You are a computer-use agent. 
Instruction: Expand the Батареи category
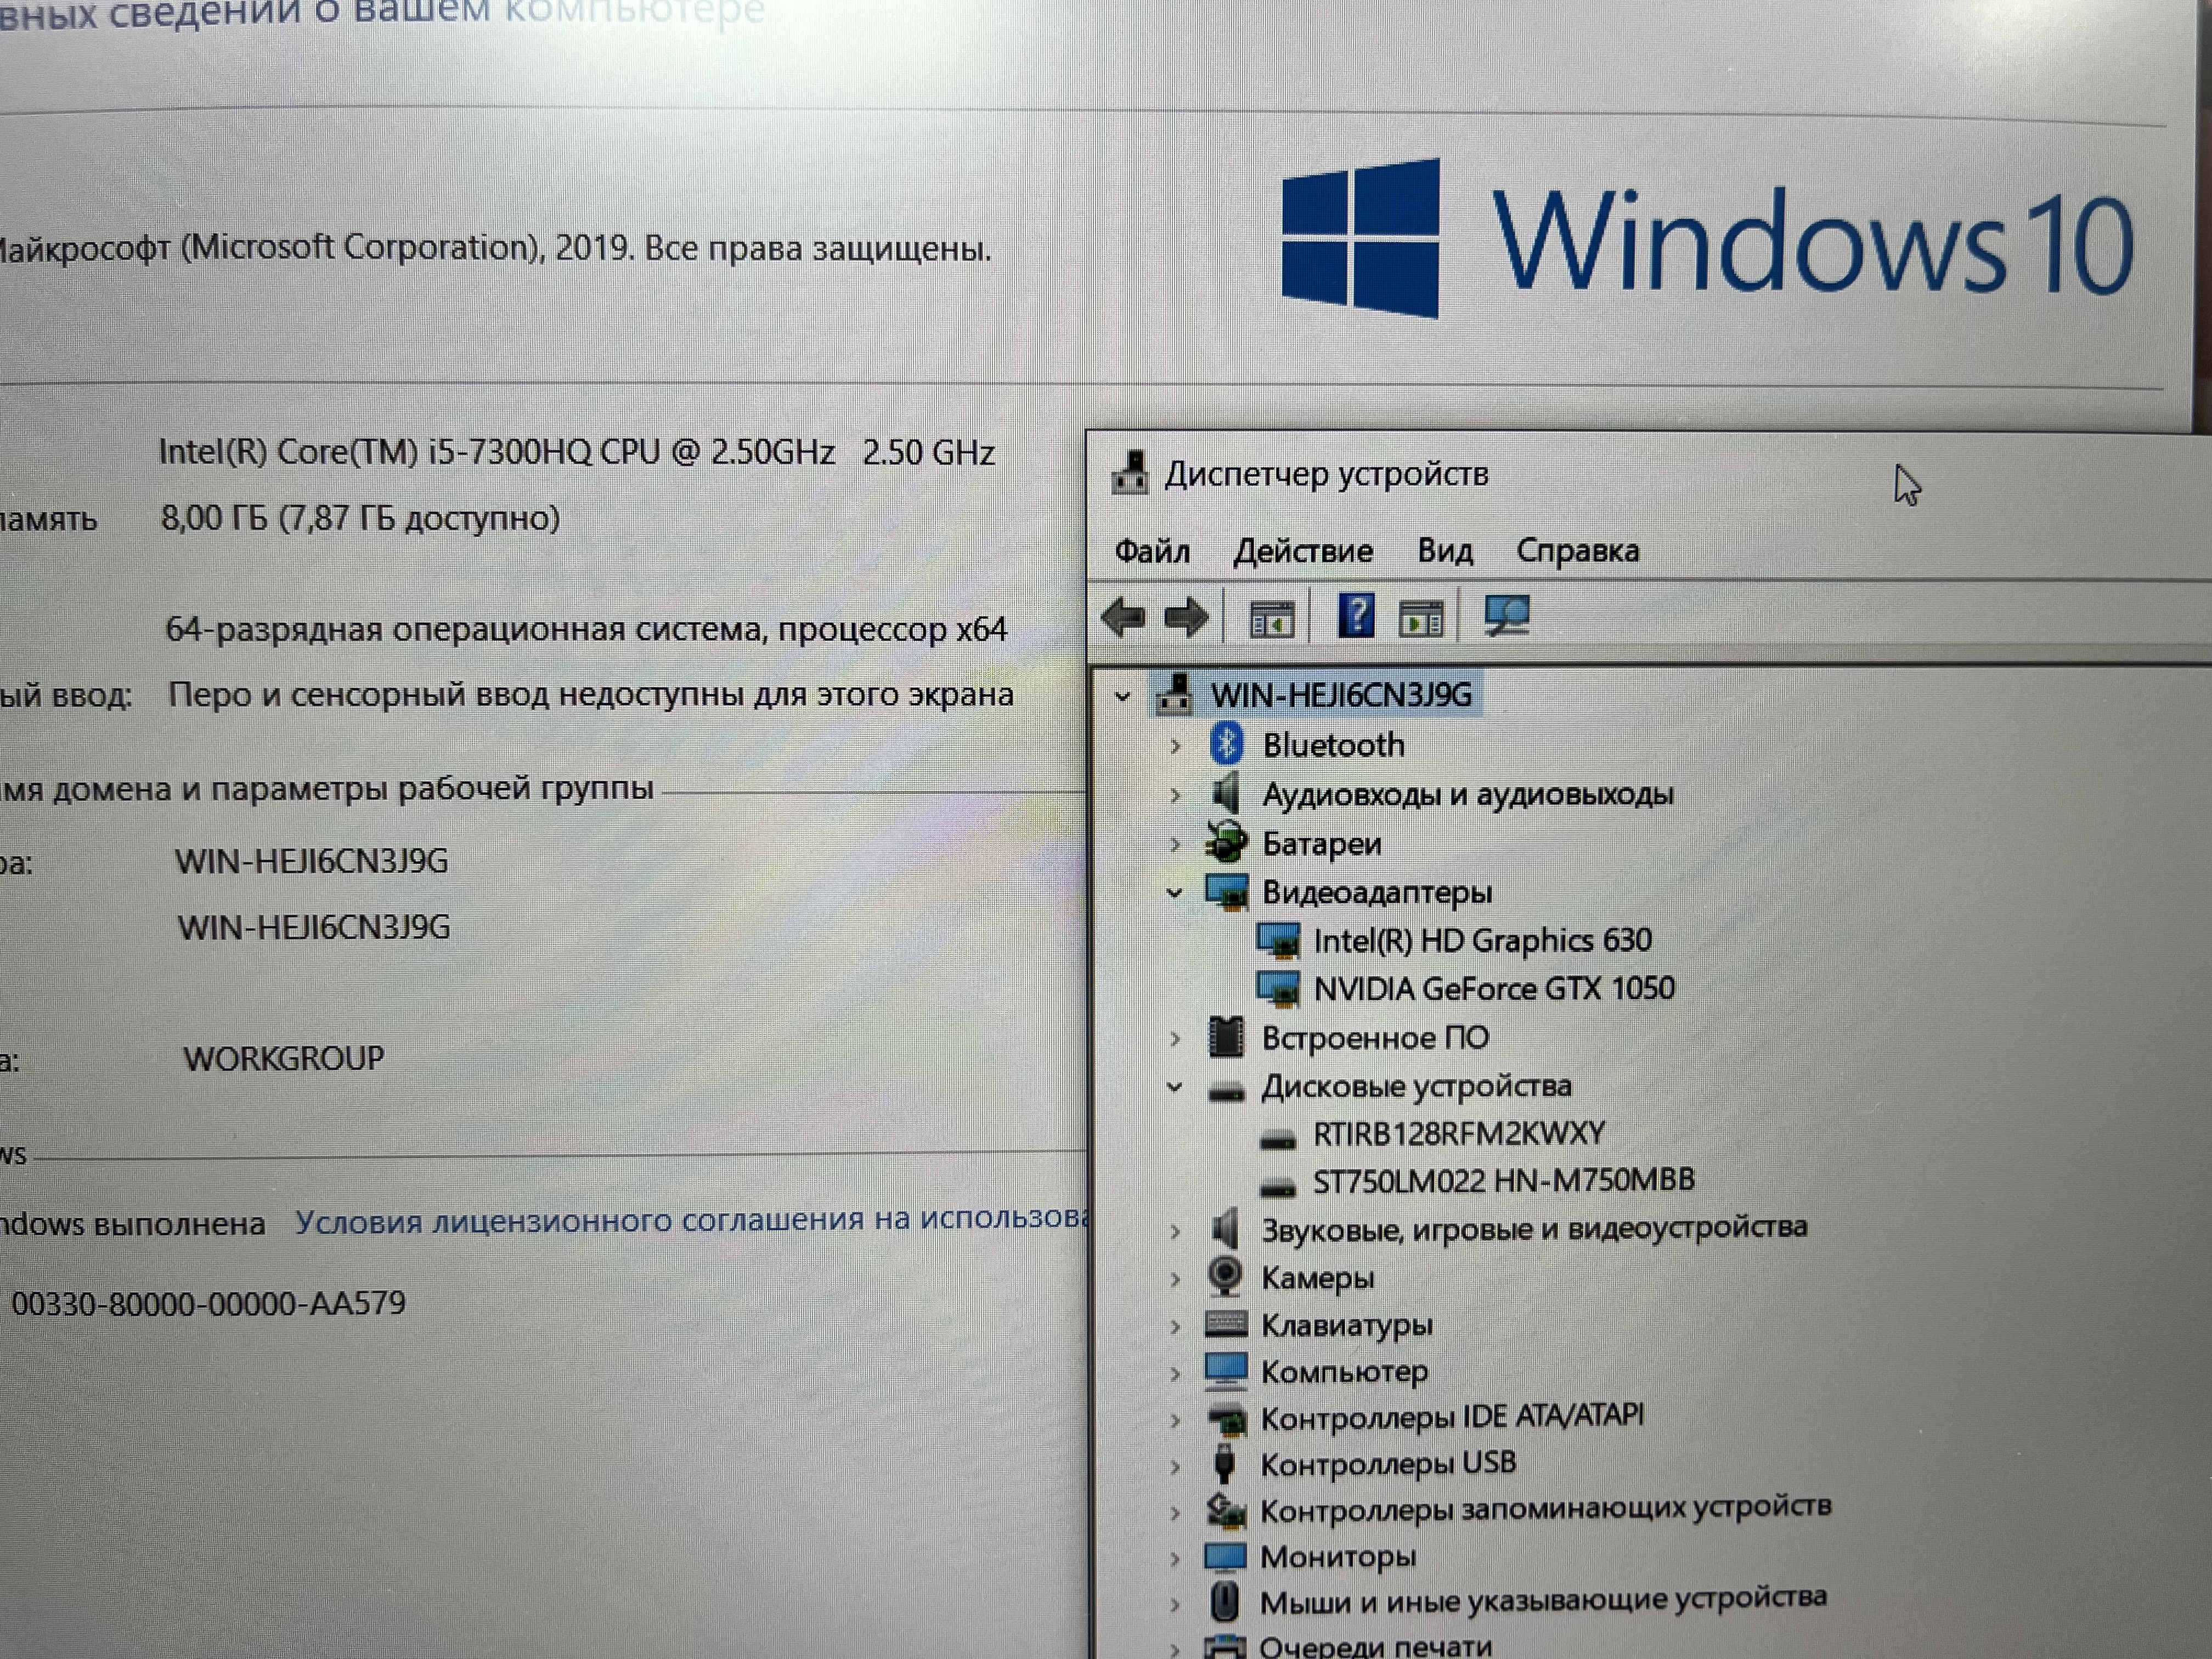coord(1175,845)
